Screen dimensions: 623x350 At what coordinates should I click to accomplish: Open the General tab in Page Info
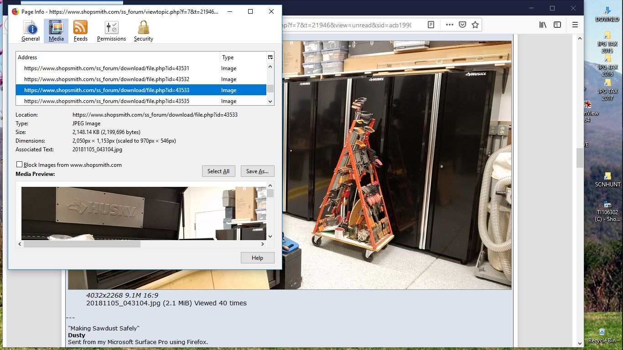tap(31, 31)
